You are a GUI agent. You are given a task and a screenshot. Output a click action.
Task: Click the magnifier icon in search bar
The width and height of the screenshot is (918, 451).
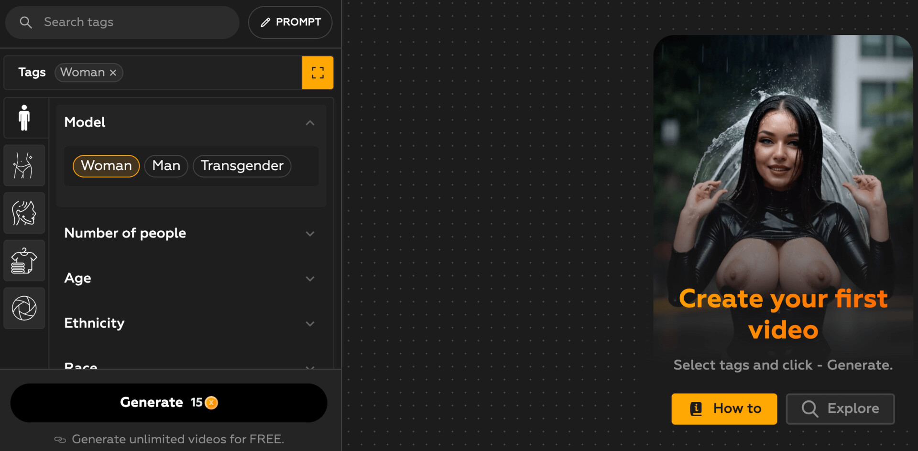[26, 22]
